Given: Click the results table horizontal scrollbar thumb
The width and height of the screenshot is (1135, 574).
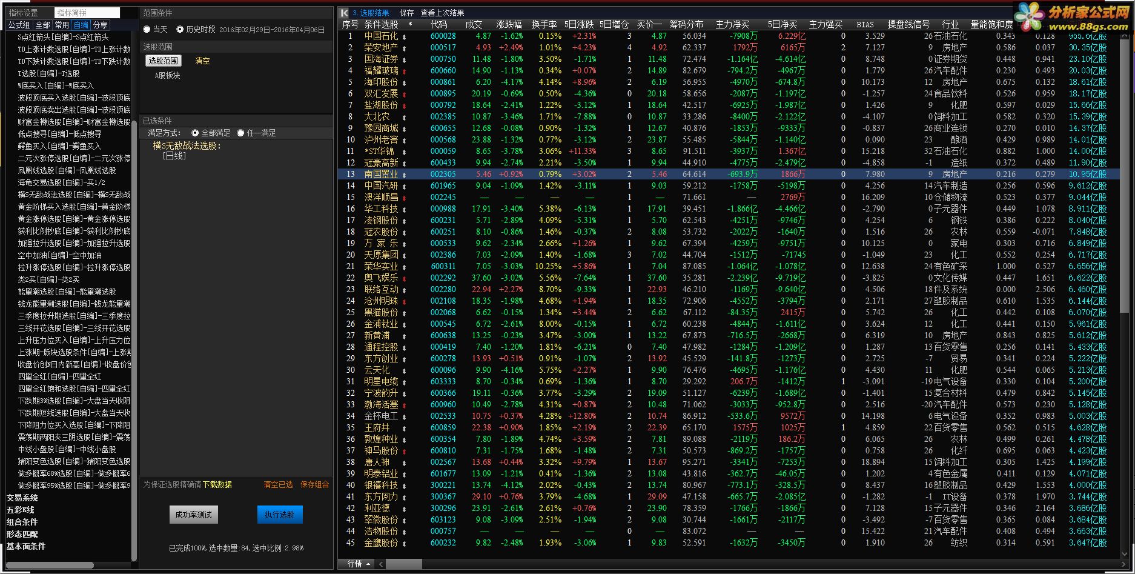Looking at the screenshot, I should pyautogui.click(x=404, y=564).
